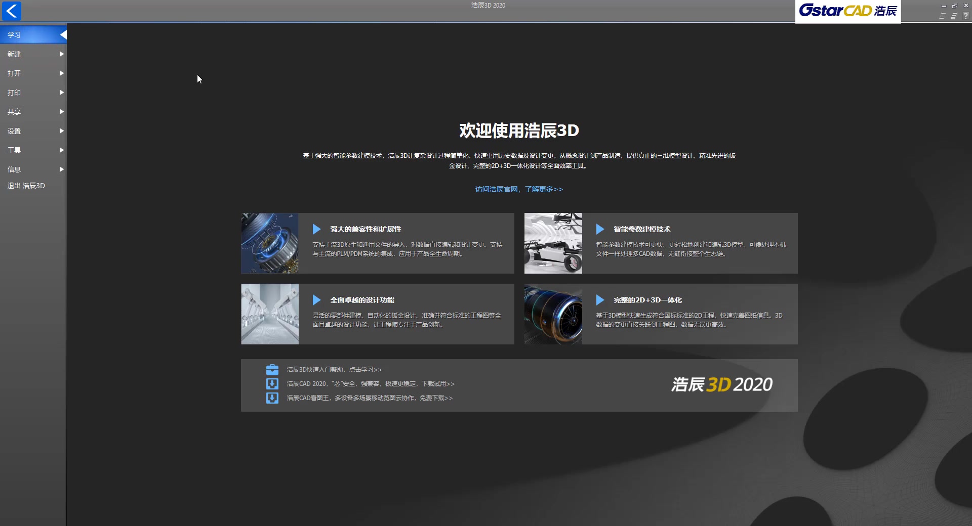Click 完整的2D+3D一体化 heading
This screenshot has height=526, width=972.
tap(647, 300)
